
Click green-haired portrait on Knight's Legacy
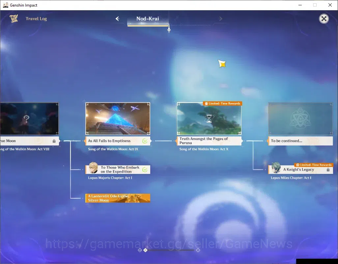276,168
